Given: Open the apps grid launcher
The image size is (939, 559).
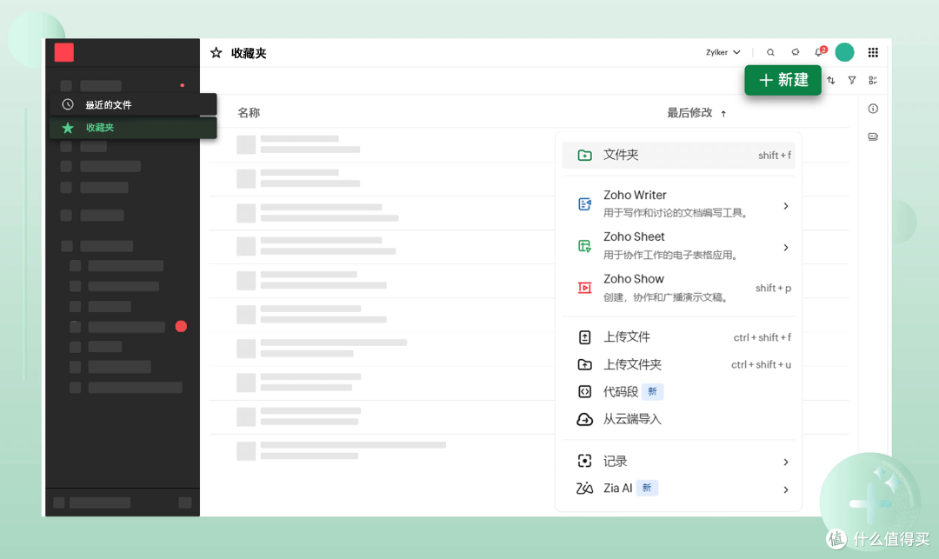Looking at the screenshot, I should tap(873, 53).
